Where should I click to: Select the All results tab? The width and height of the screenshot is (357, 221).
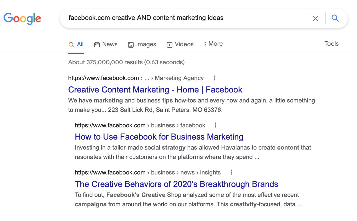(x=80, y=44)
